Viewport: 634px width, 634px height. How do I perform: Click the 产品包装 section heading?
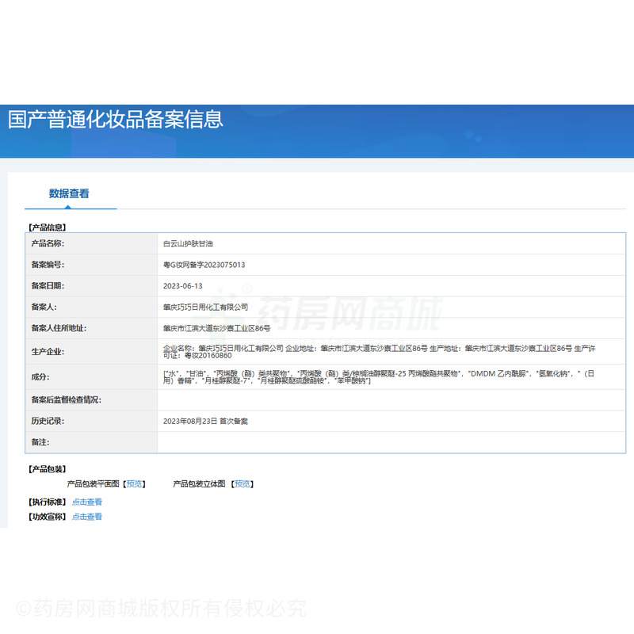click(47, 469)
